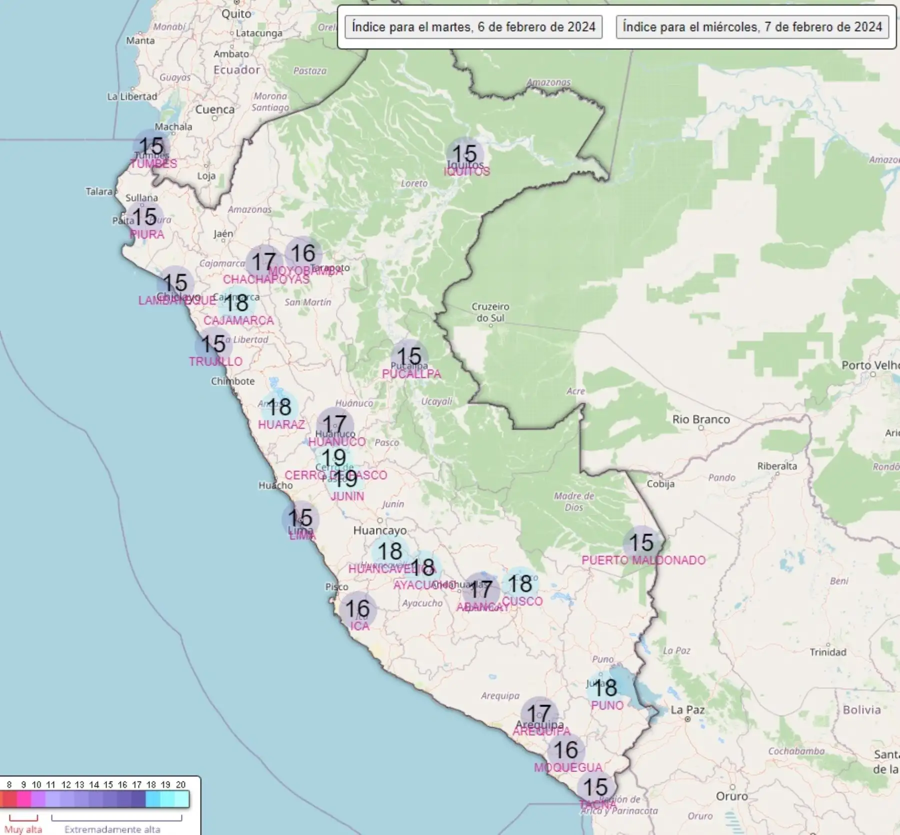
Task: Select the Cusco marker showing 18
Action: 520,584
